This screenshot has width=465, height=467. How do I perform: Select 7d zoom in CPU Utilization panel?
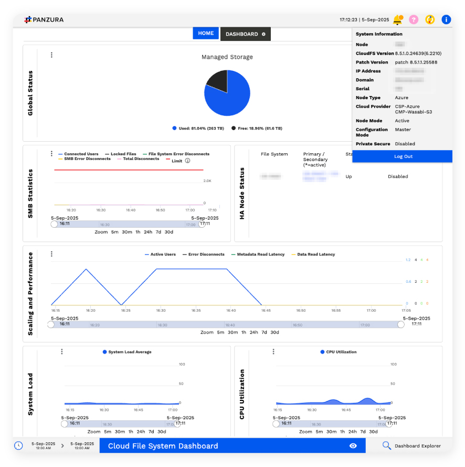coord(363,431)
